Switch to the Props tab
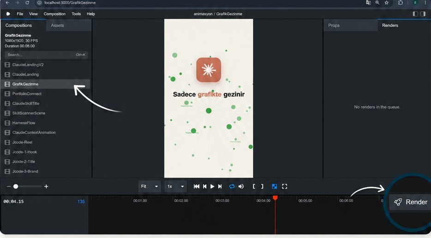 coord(350,25)
